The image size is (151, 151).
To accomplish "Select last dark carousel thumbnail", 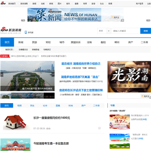I will click(x=49, y=96).
